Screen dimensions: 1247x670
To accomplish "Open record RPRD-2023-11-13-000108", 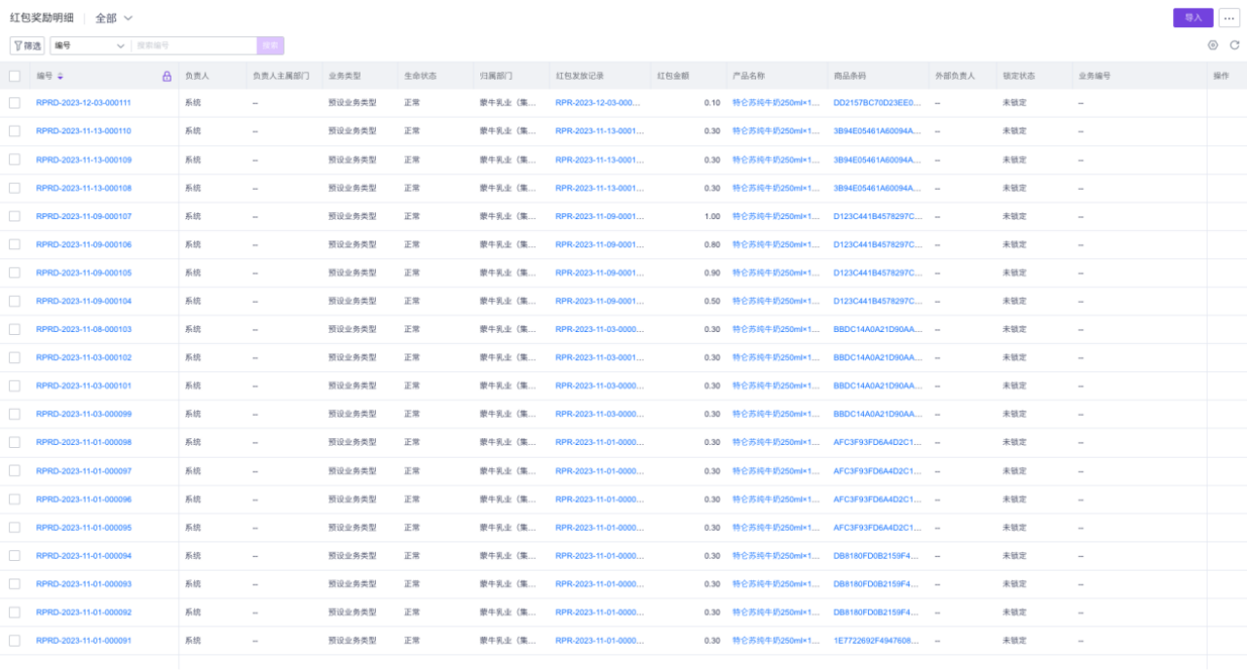I will [84, 188].
